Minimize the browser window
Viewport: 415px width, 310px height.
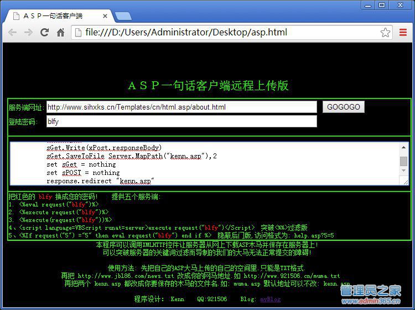[x=368, y=5]
